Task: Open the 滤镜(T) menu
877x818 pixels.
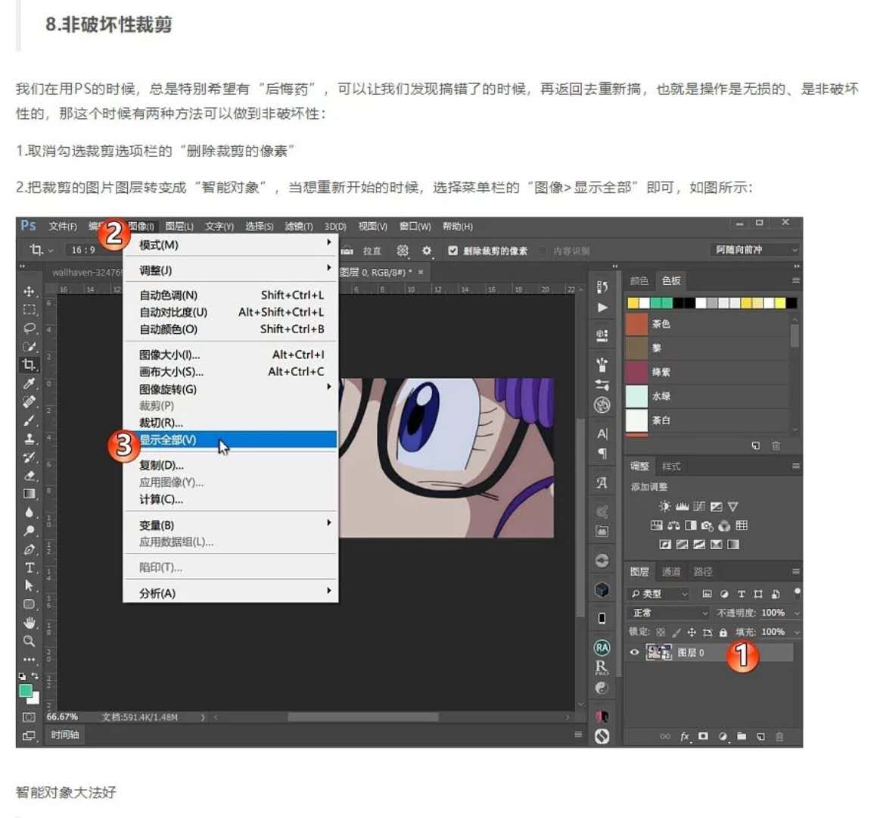Action: (x=299, y=226)
